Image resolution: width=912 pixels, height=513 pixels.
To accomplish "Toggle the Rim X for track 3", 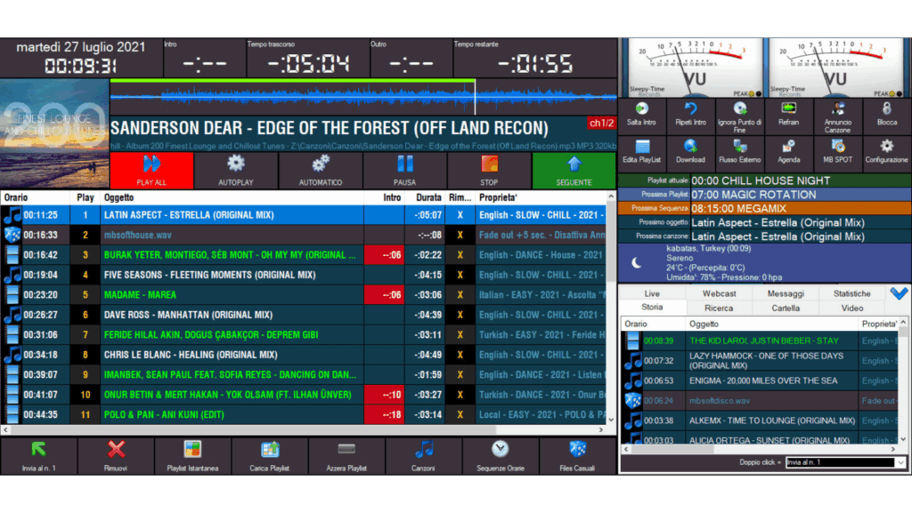I will pyautogui.click(x=460, y=254).
